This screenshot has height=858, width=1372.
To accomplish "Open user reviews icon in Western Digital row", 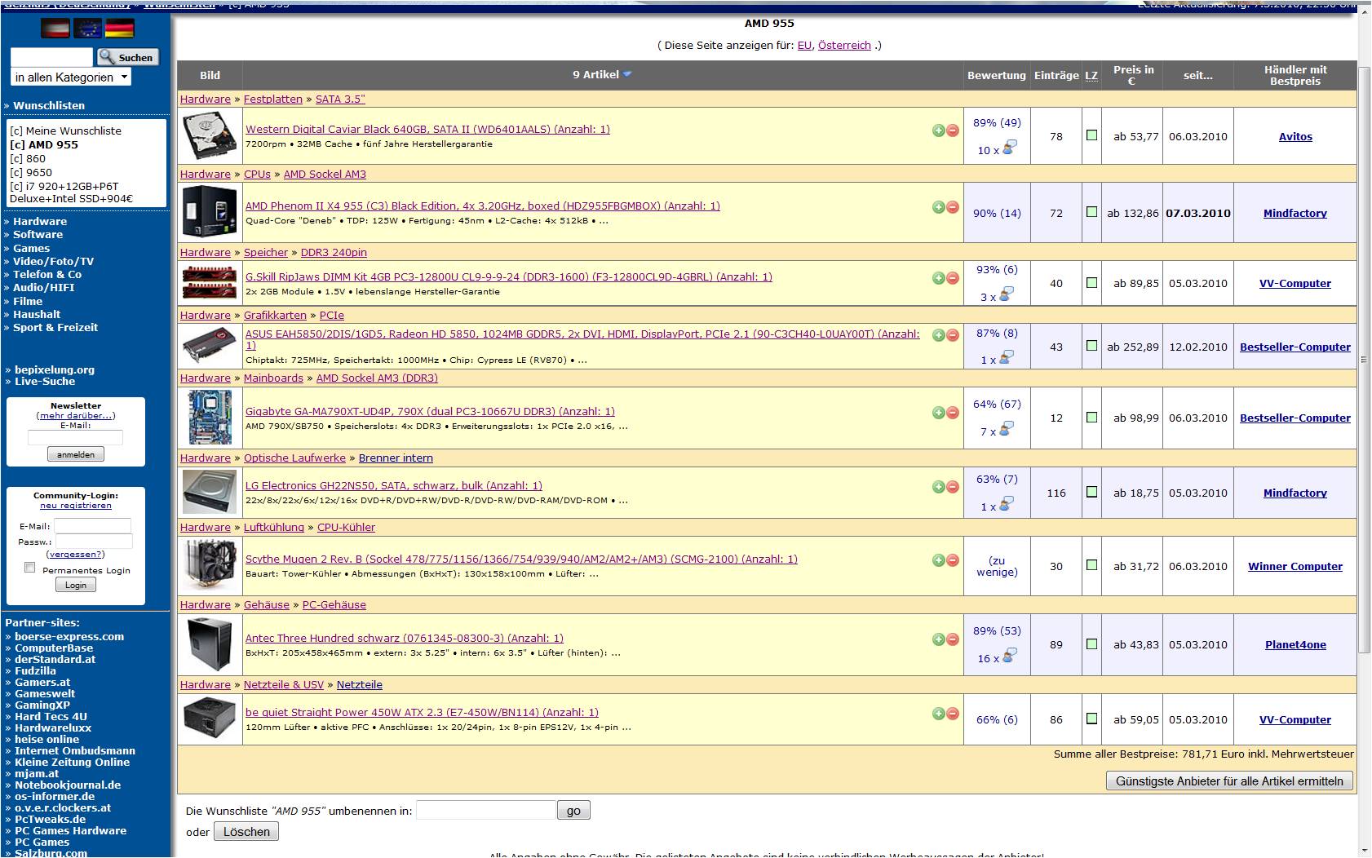I will click(1010, 148).
